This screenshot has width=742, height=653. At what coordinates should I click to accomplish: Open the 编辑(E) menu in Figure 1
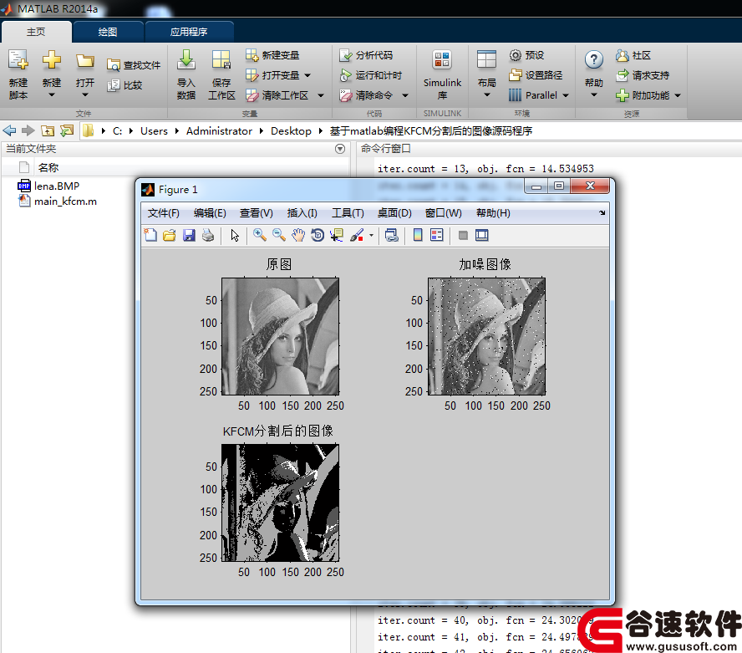pos(210,213)
